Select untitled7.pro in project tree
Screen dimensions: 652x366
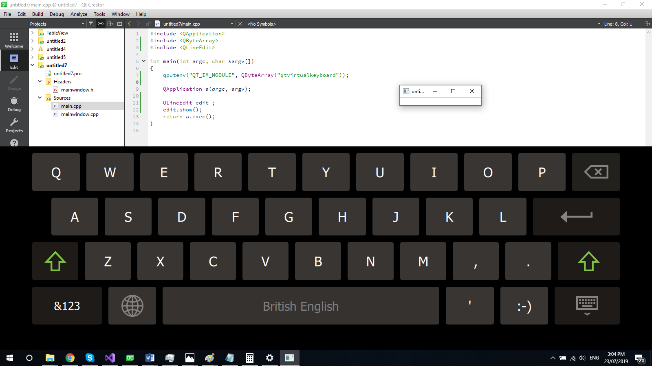[68, 74]
